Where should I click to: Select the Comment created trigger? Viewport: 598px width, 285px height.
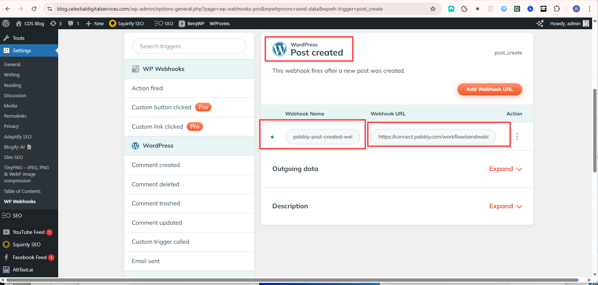[x=189, y=165]
